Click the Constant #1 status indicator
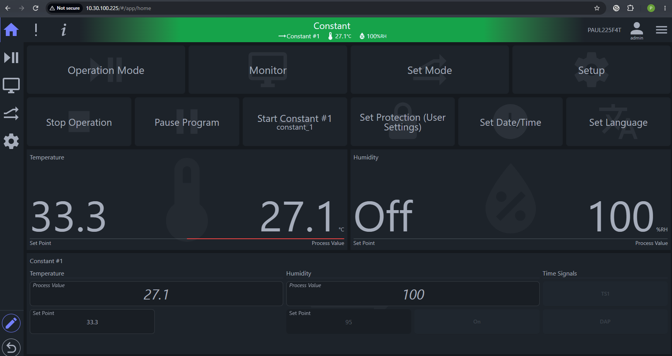 (299, 36)
